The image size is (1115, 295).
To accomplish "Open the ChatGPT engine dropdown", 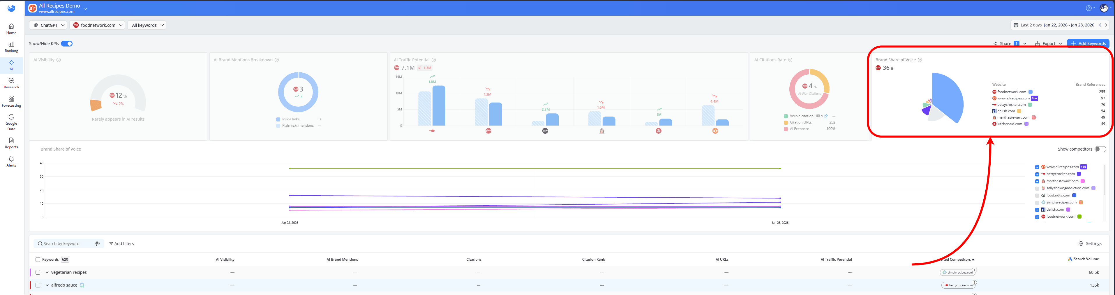I will click(x=48, y=25).
